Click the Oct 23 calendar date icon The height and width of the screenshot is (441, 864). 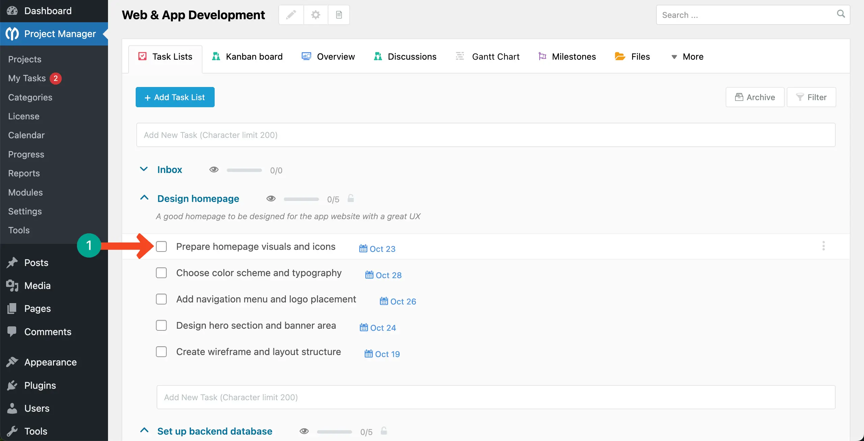363,248
